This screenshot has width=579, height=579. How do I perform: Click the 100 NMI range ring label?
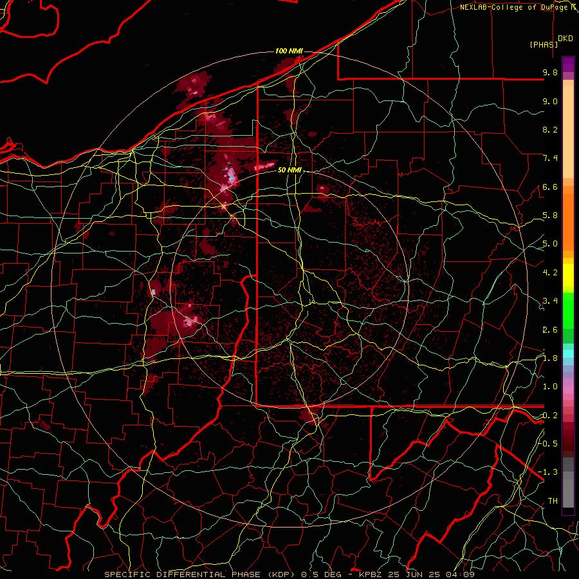(x=289, y=51)
